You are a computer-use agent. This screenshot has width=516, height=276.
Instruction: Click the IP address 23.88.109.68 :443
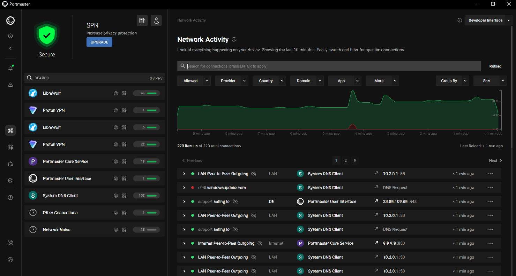[x=400, y=202]
